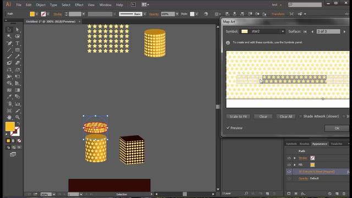Delete selected item in Appearance panel
352x198 pixels.
coord(344,194)
